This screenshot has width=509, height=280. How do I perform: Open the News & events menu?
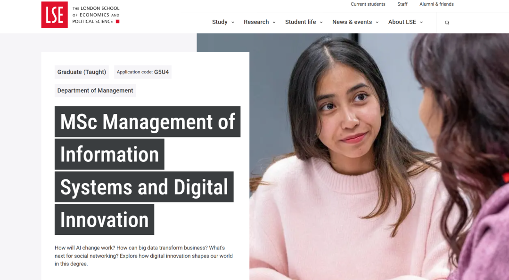pyautogui.click(x=352, y=22)
